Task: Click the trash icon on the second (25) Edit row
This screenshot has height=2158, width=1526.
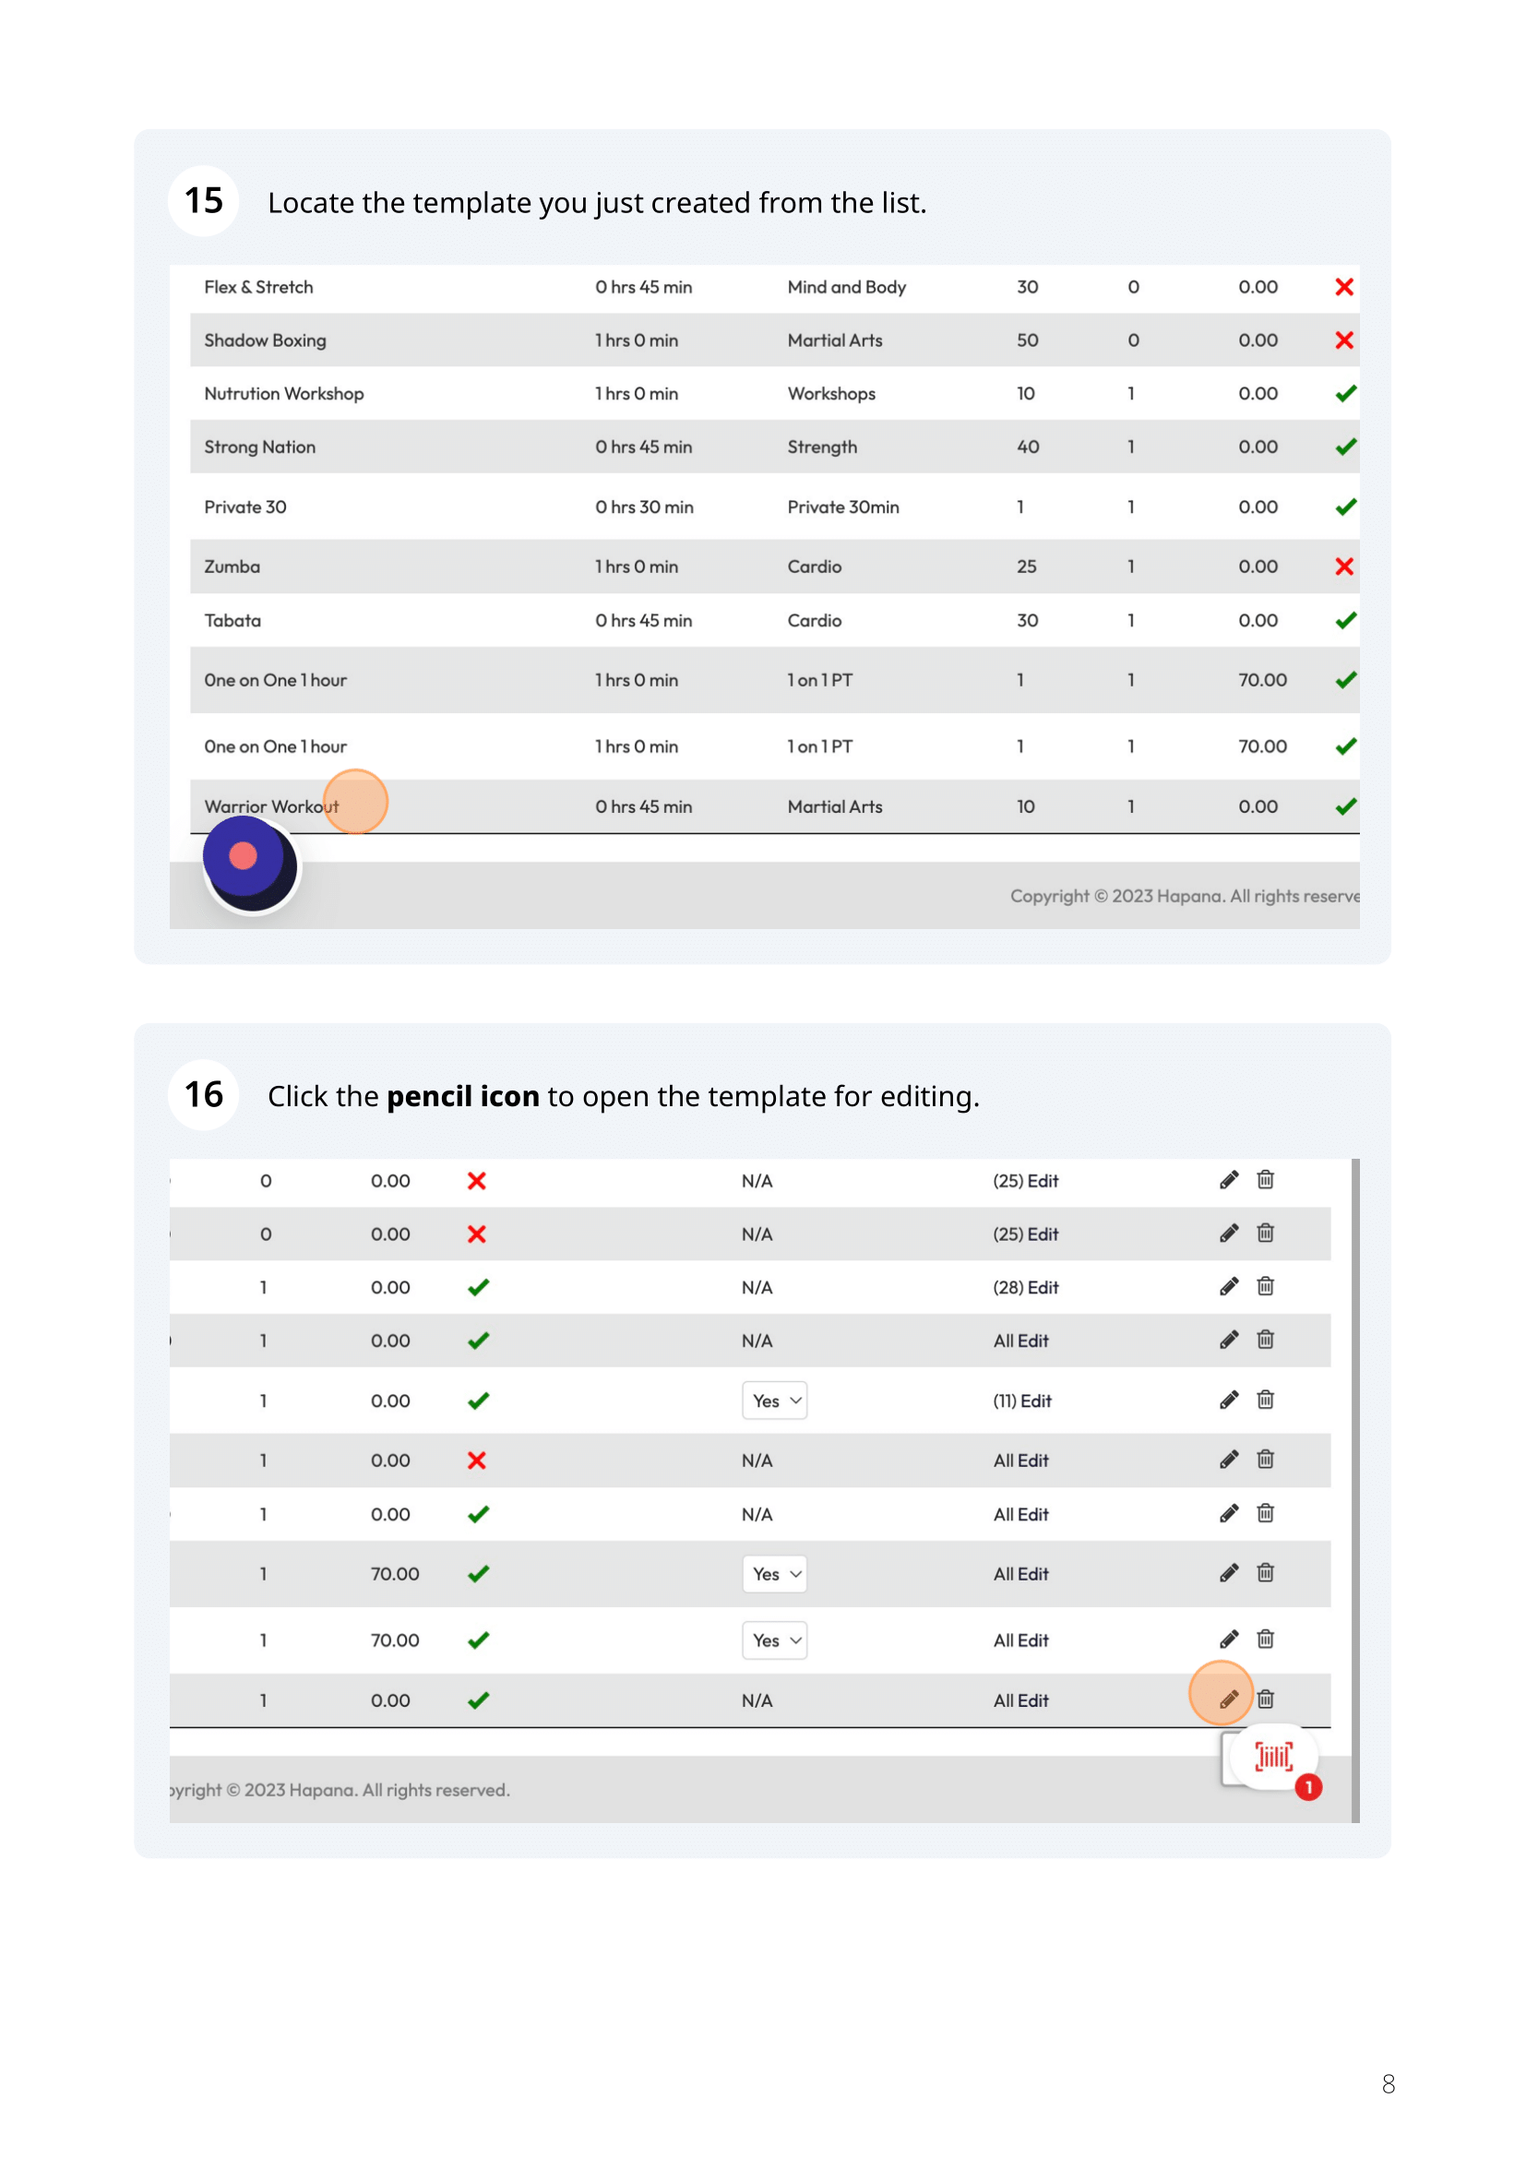Action: pos(1266,1234)
